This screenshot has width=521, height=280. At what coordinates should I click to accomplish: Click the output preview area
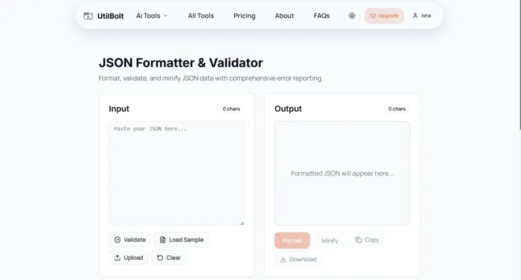(x=343, y=173)
